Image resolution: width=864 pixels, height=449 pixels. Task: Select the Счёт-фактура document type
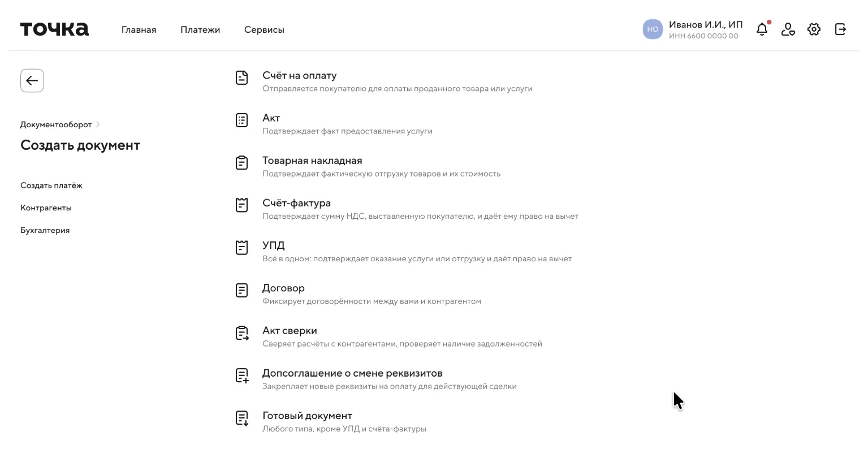(x=296, y=204)
